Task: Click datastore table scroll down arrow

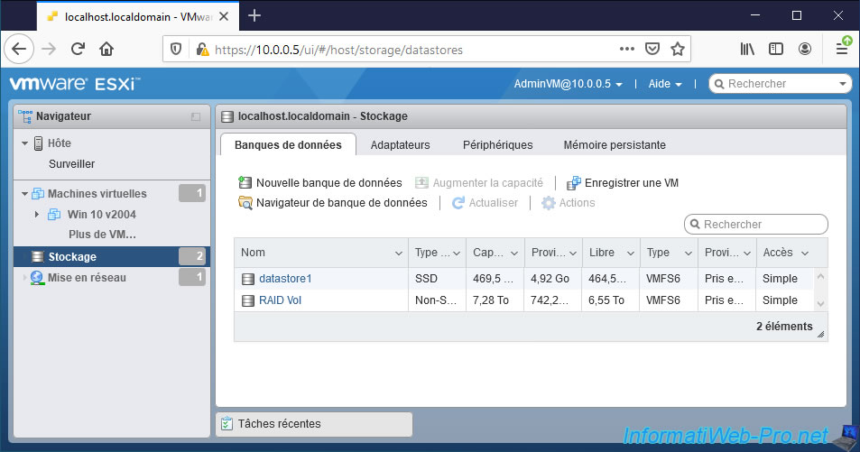Action: 820,303
